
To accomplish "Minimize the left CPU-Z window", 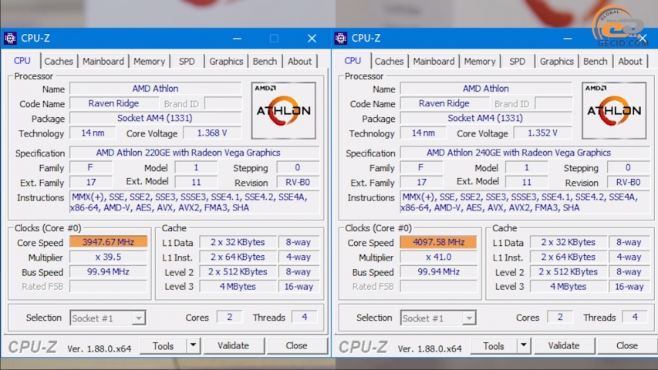I will pos(237,39).
